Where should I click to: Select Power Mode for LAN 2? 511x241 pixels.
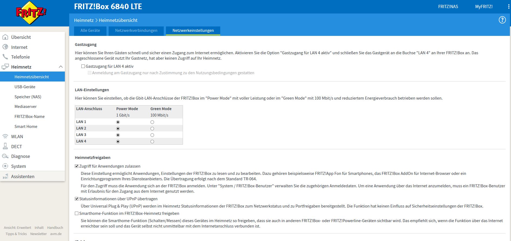coord(118,128)
